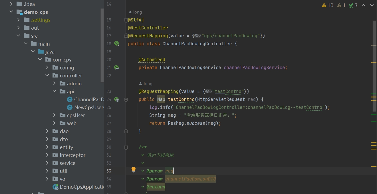
Task: Click the @Autowired annotation on line 20
Action: (x=152, y=60)
